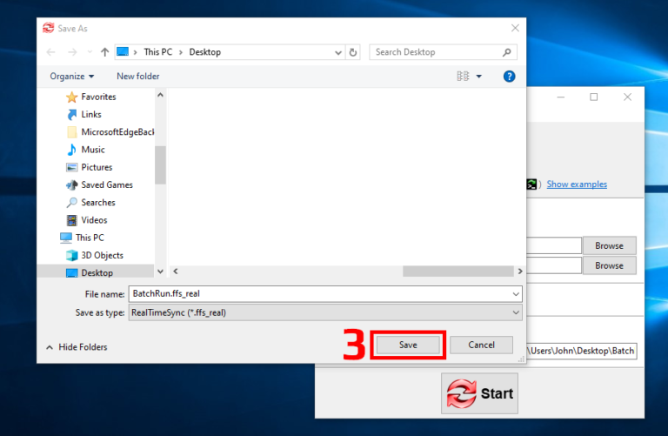Click the upper folder path field in RealTimeSync

pos(554,246)
